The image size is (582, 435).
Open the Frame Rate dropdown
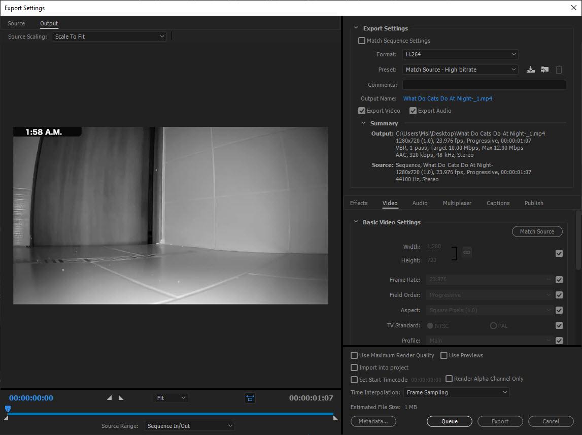(x=490, y=280)
